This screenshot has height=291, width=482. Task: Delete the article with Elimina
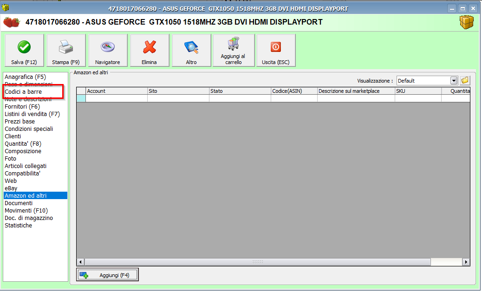point(150,51)
